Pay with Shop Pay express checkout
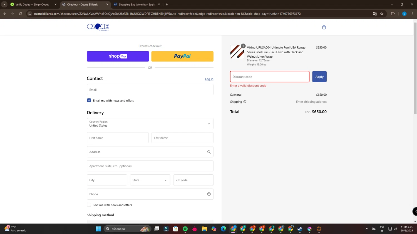The image size is (417, 234). [x=118, y=56]
